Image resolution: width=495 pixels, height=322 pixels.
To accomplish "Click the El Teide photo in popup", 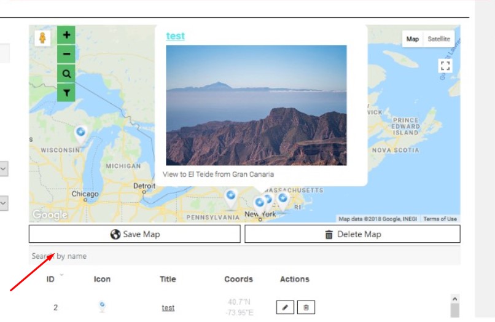I will pos(256,105).
